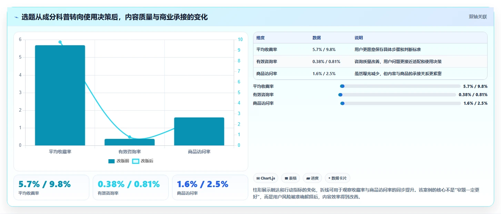Click the line point above the 平均收藏率 bar

pos(60,42)
